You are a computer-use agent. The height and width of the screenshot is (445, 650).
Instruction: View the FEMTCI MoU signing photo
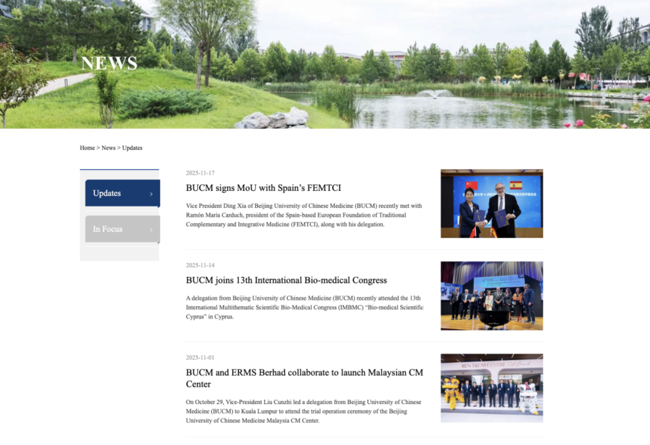coord(492,204)
